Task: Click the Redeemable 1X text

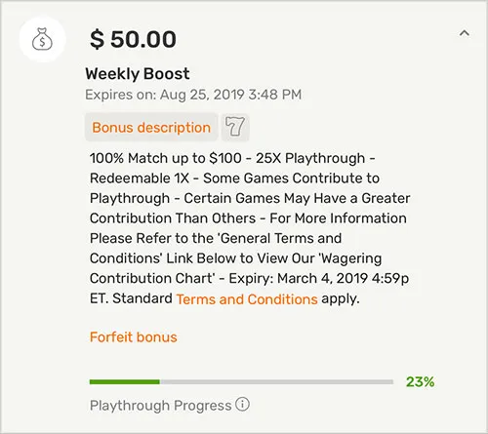Action: coord(140,178)
